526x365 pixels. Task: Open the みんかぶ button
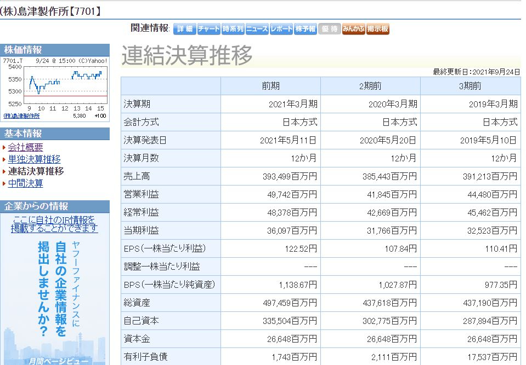354,29
